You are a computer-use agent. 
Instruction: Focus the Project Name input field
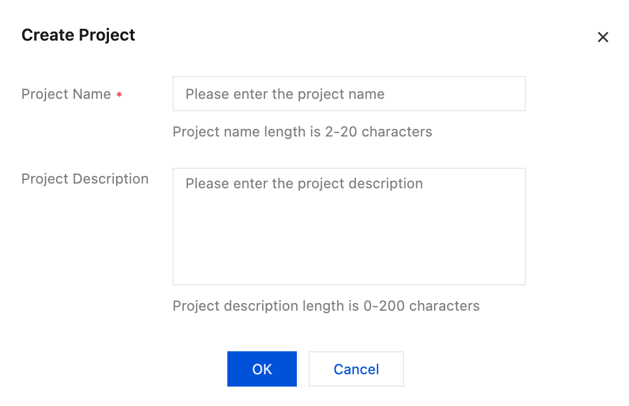coord(349,94)
